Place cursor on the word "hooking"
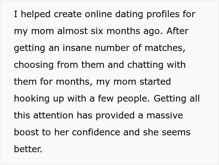The height and width of the screenshot is (165, 219). [32, 99]
